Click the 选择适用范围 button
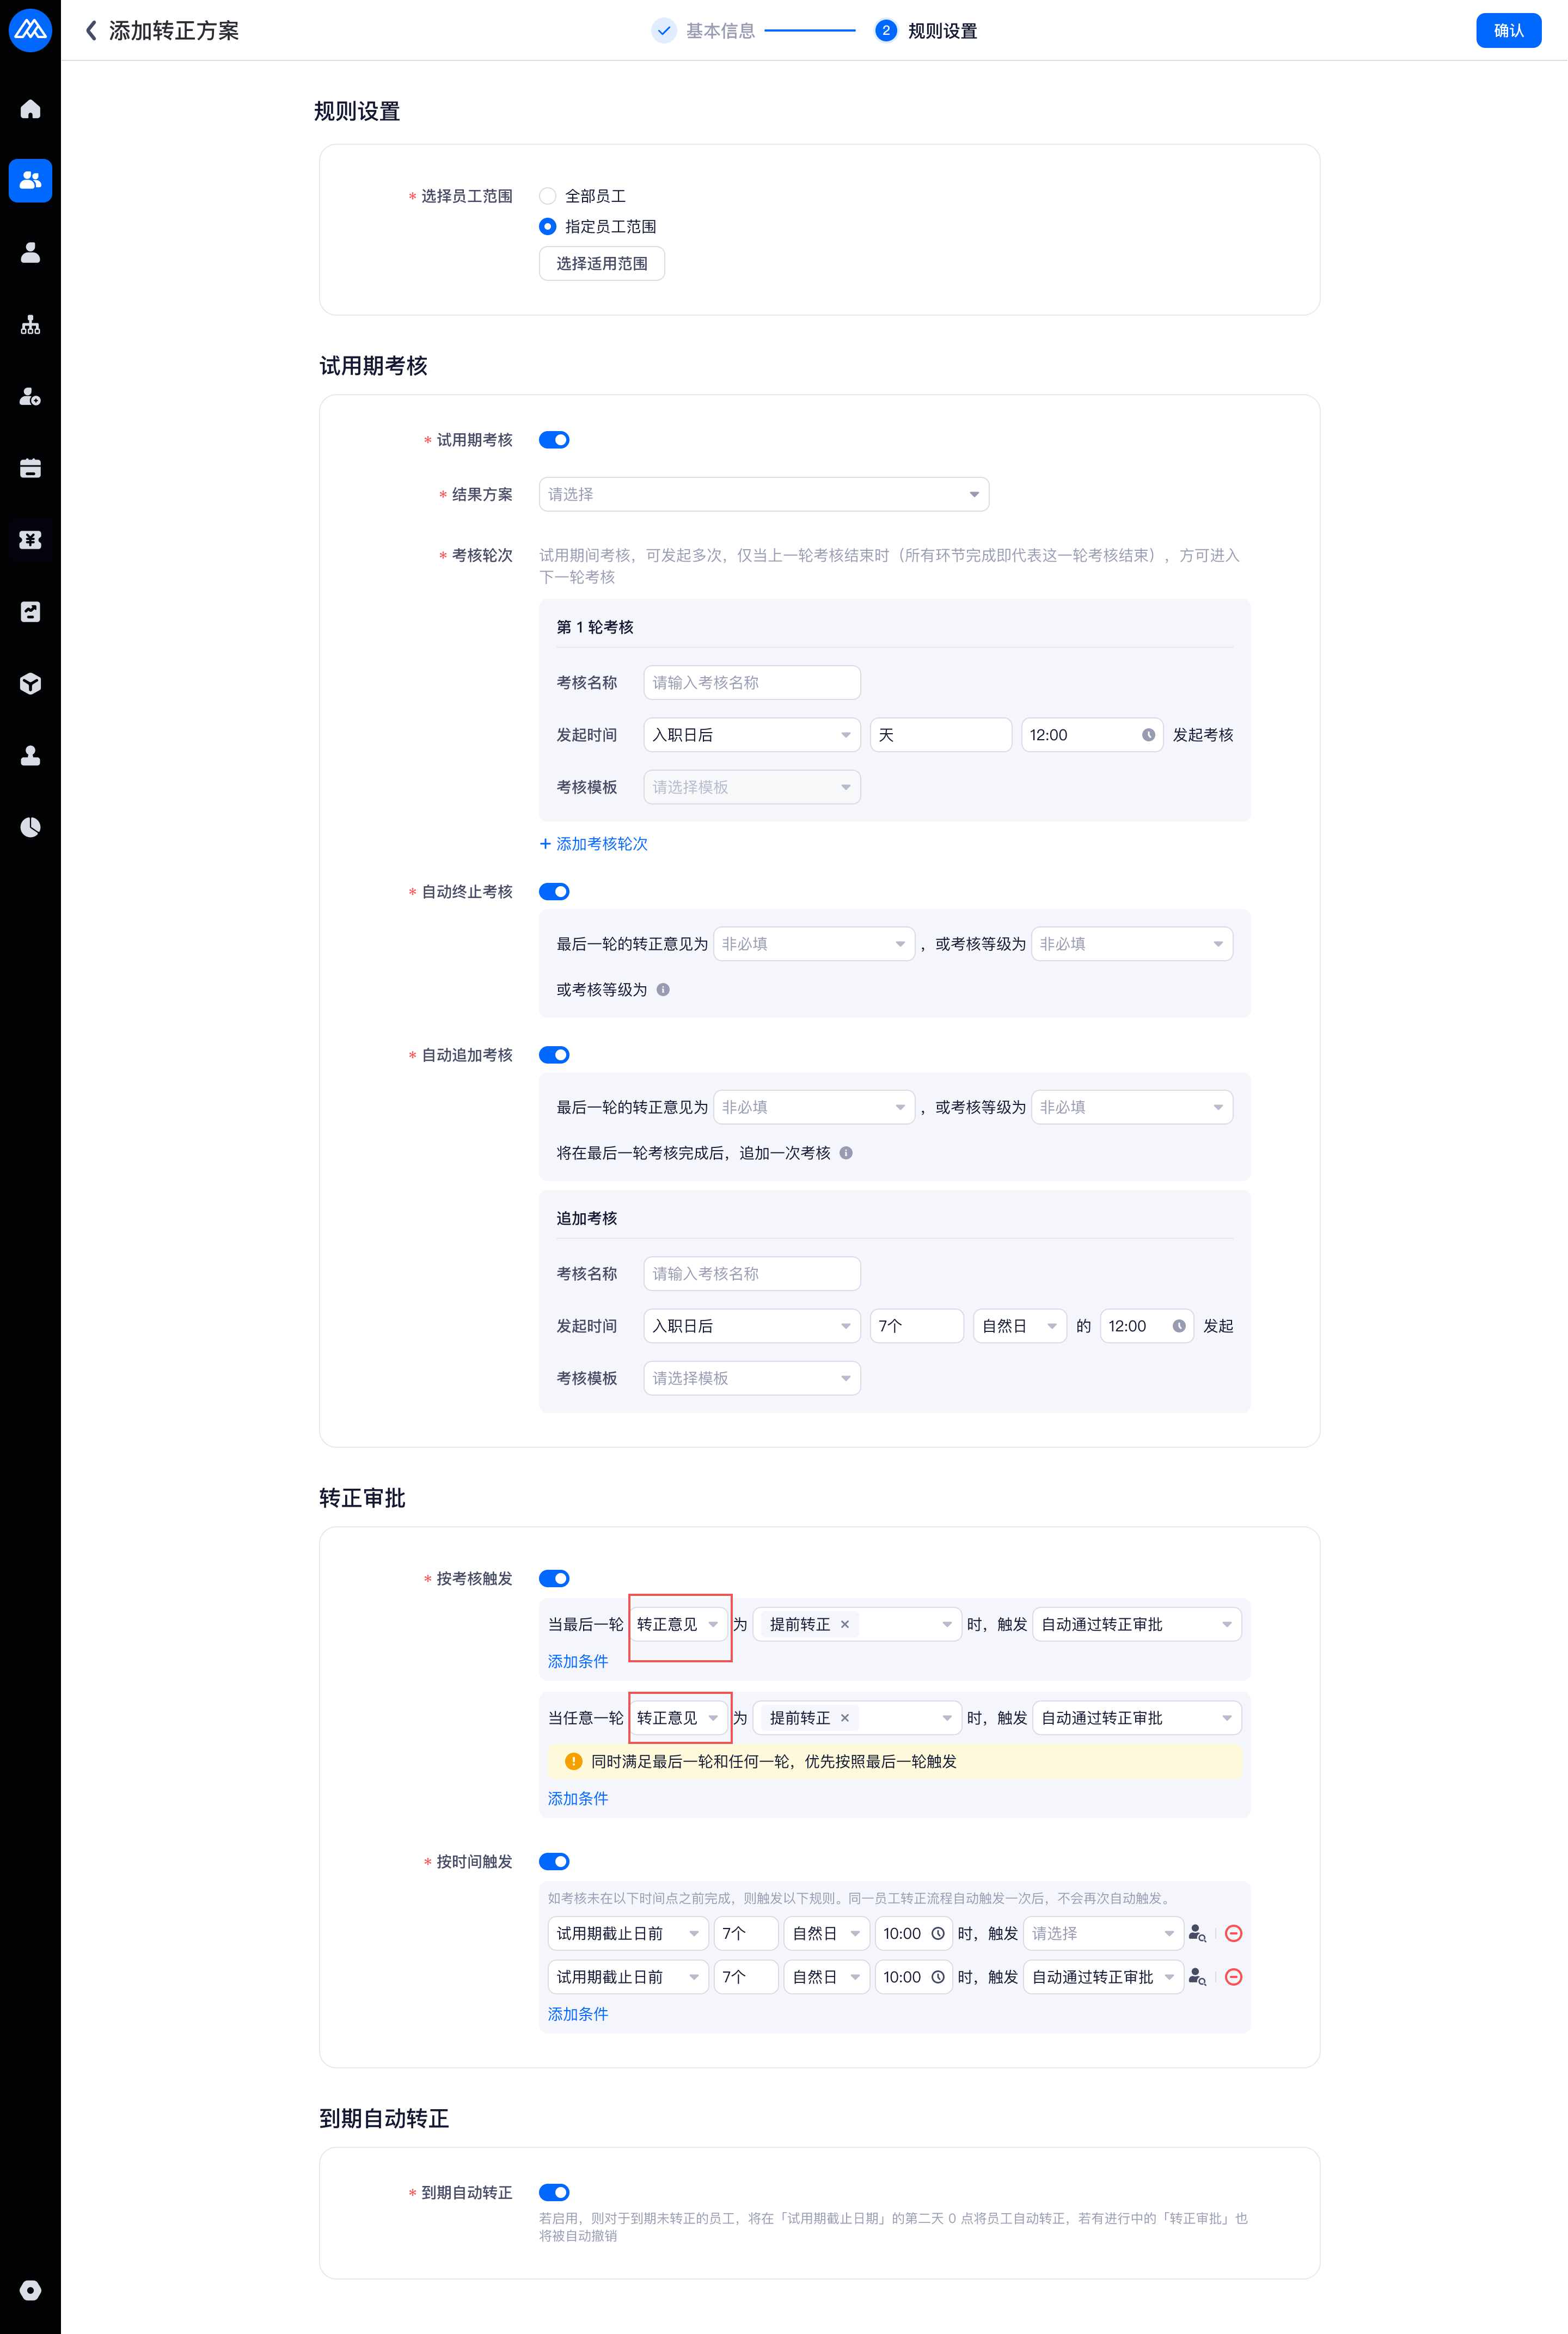The image size is (1568, 2334). pos(602,263)
